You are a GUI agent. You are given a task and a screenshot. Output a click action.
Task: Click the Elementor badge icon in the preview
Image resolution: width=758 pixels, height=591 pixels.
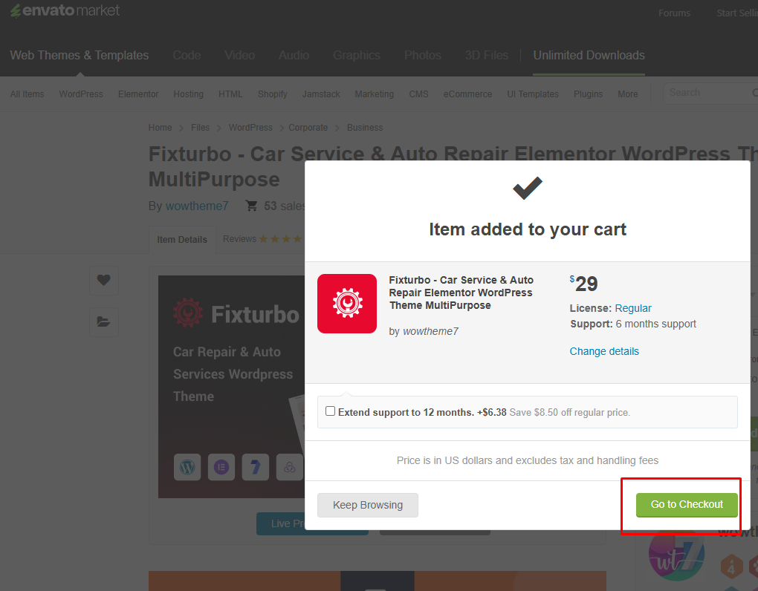point(221,467)
